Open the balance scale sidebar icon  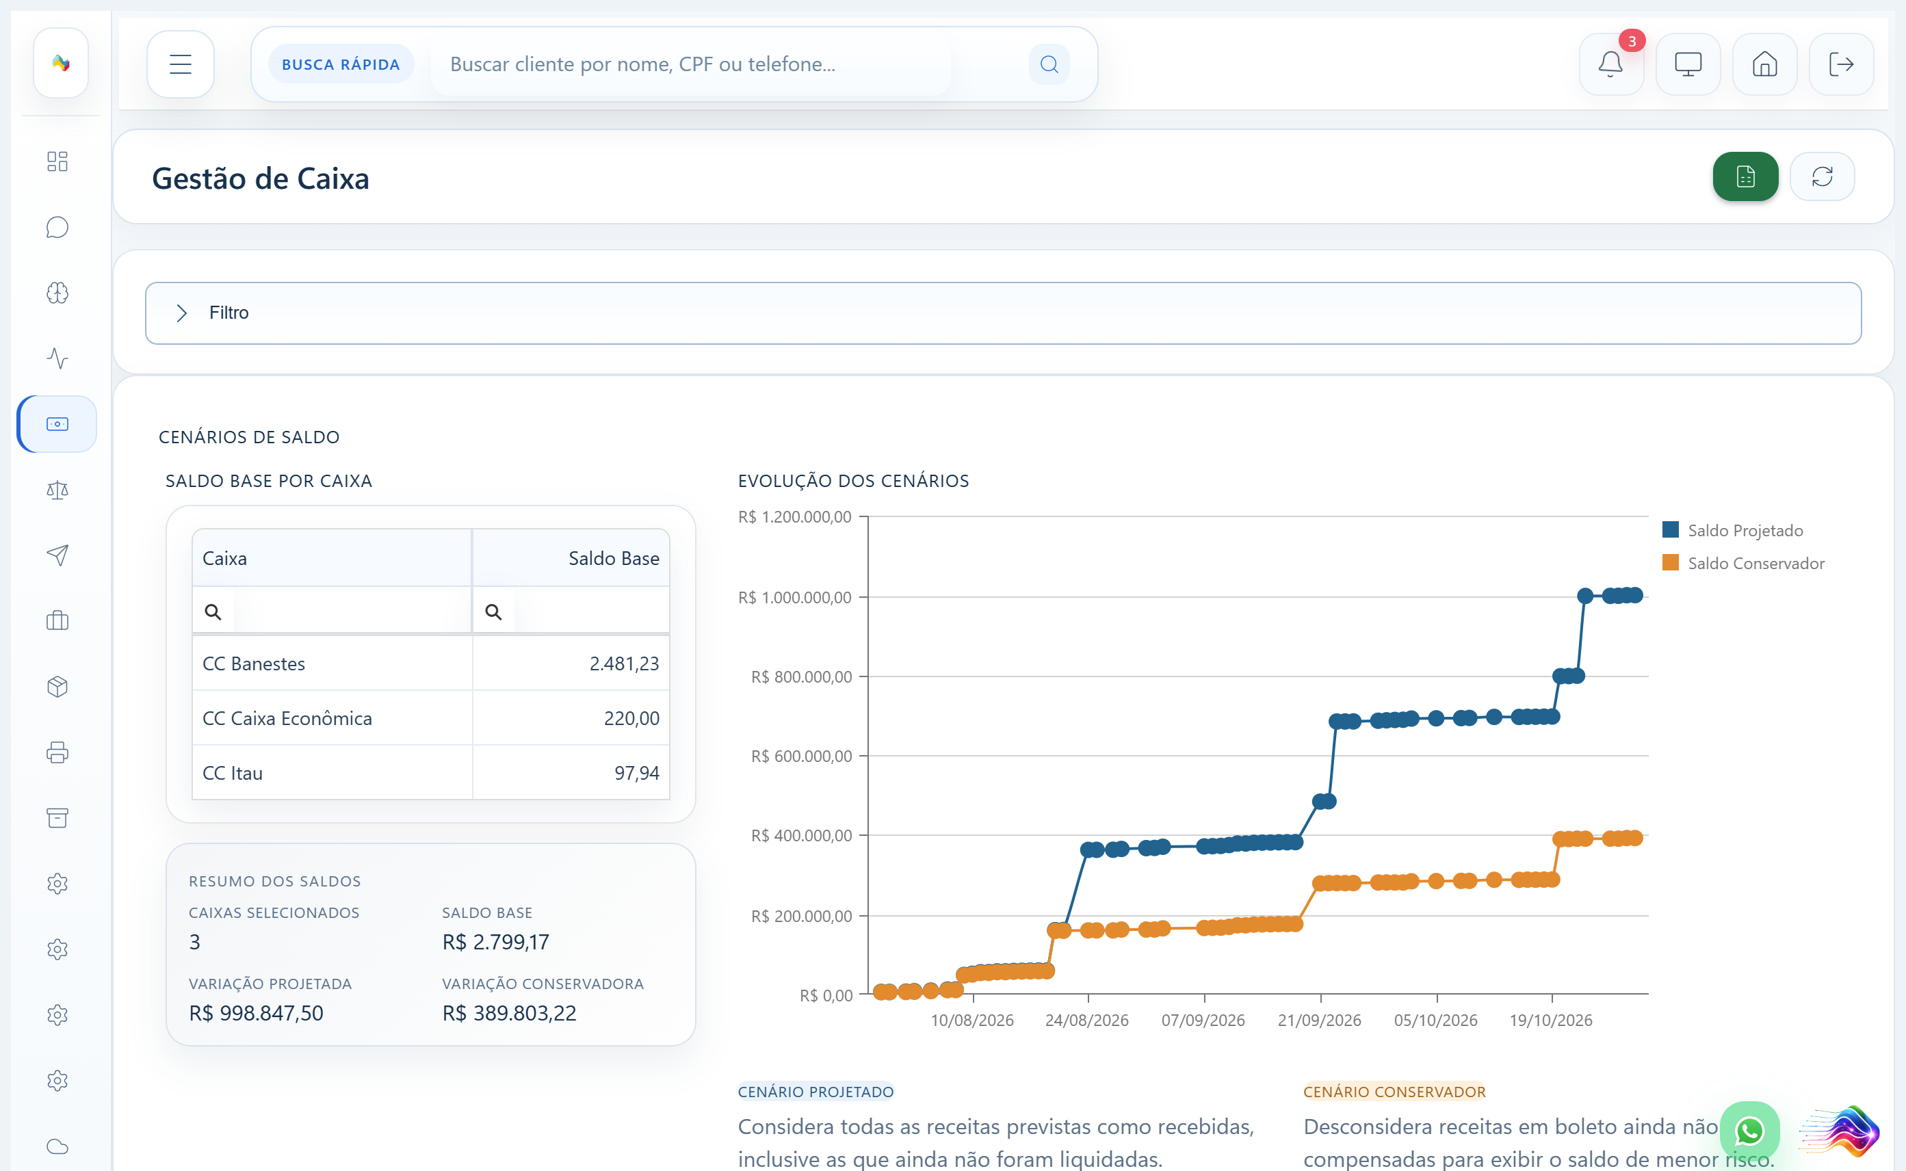click(57, 490)
